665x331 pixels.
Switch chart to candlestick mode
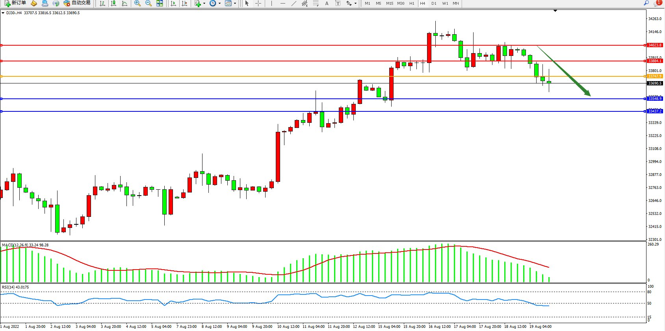[x=113, y=3]
